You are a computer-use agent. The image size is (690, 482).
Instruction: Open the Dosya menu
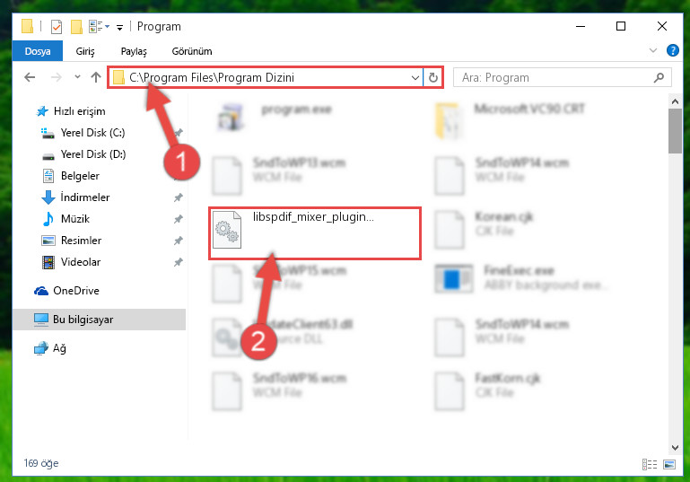(38, 51)
